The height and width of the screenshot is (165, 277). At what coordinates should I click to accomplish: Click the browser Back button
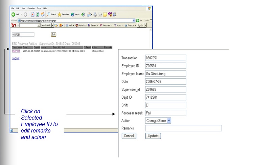[16, 15]
